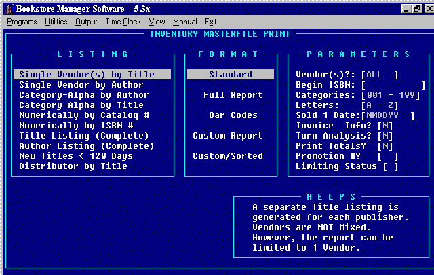Image resolution: width=434 pixels, height=275 pixels.
Task: Choose Category-Alpha by Author listing
Action: click(x=84, y=95)
